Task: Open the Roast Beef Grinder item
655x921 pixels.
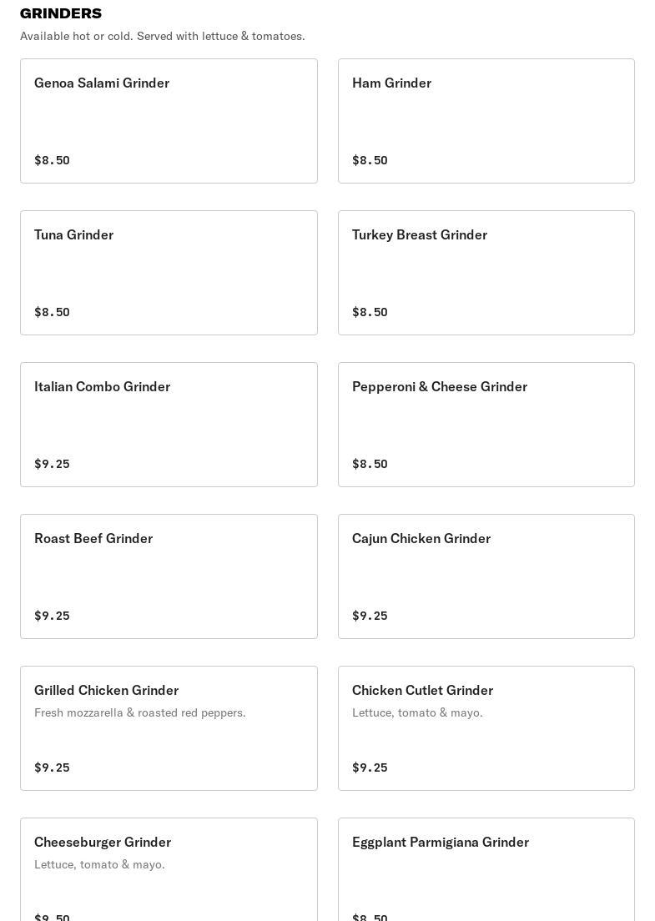Action: pos(169,576)
